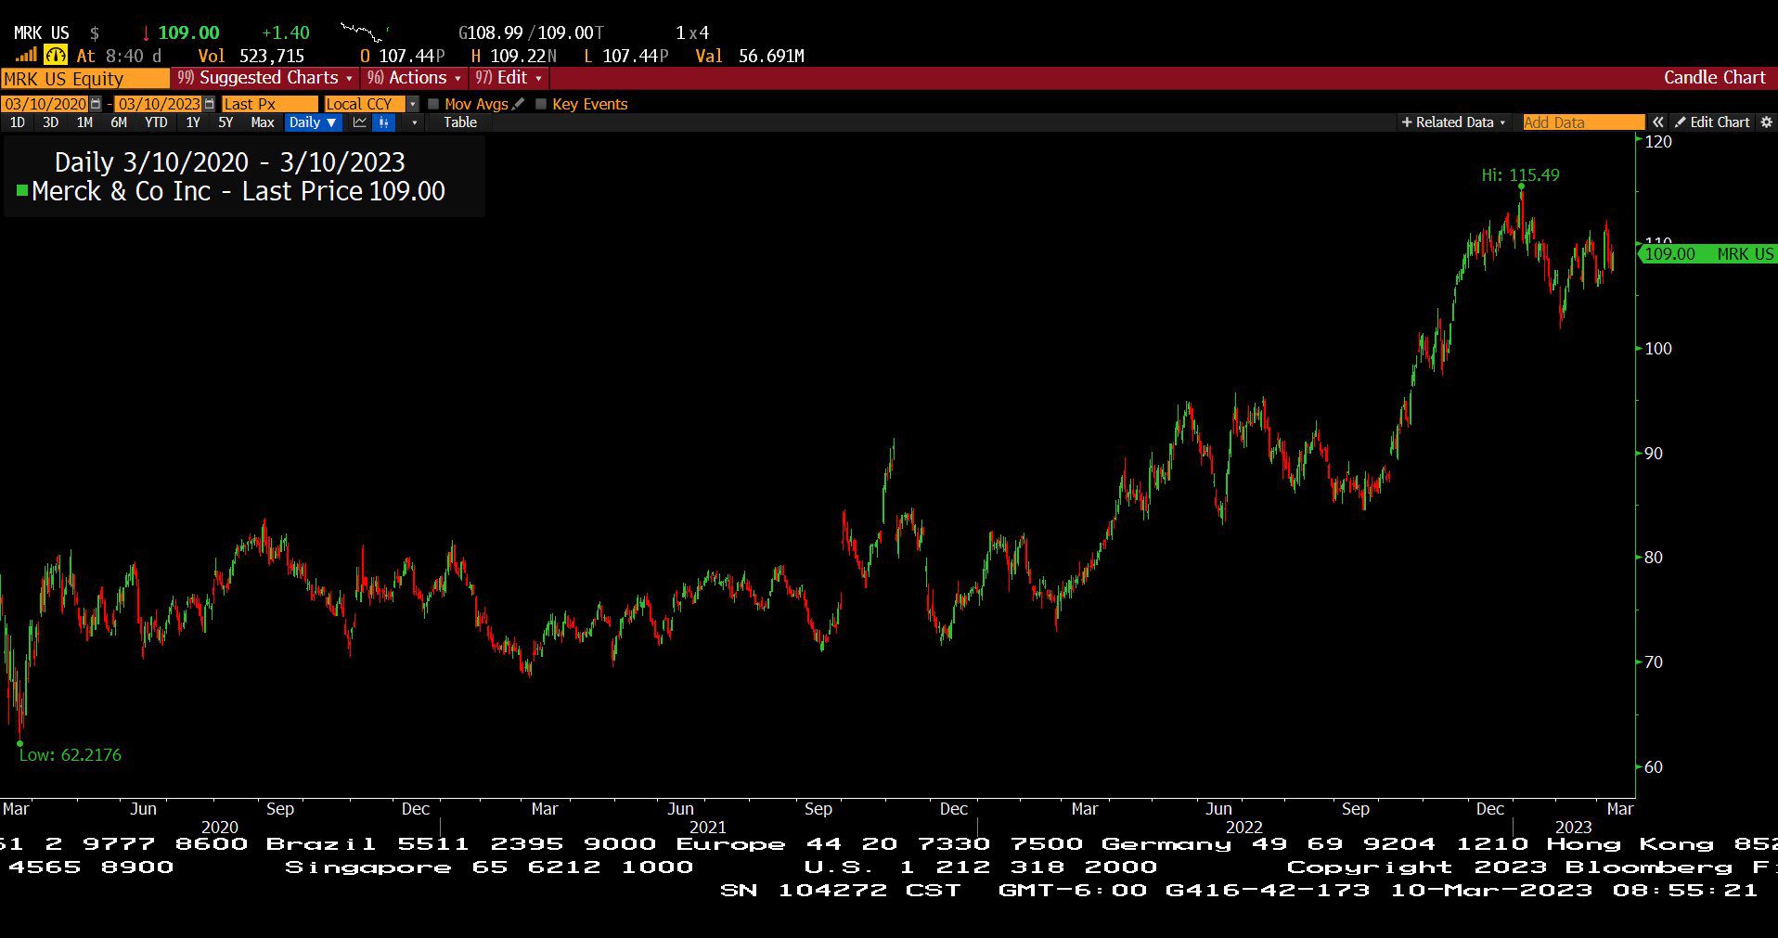The height and width of the screenshot is (938, 1778).
Task: Select the candle chart style icon
Action: (384, 122)
